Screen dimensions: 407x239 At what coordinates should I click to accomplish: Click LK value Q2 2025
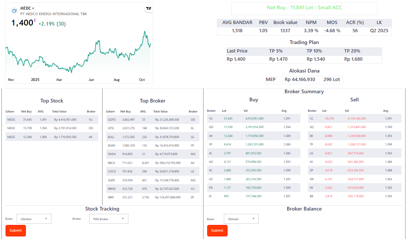pos(379,31)
